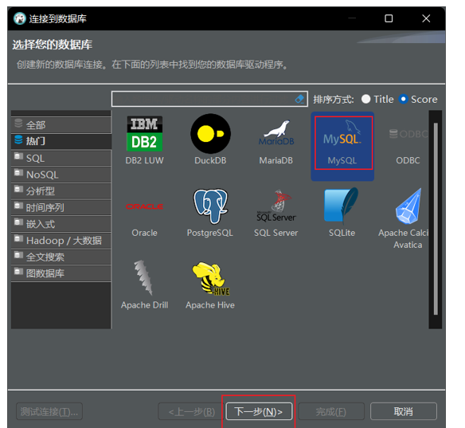
Task: Click the 完成(F) finish button
Action: [331, 411]
